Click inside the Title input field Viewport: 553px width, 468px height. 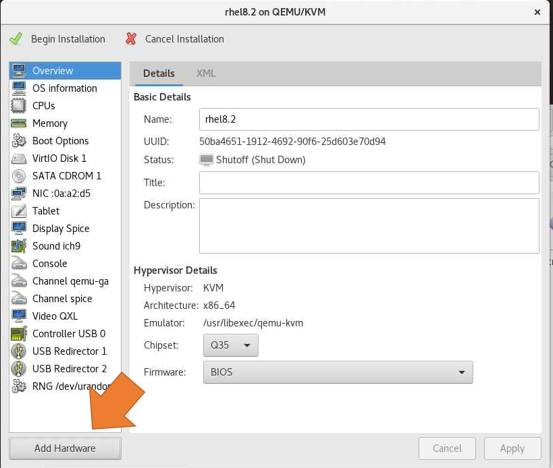pos(369,183)
